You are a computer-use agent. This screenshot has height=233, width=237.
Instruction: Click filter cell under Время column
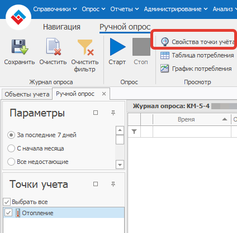click(192, 132)
